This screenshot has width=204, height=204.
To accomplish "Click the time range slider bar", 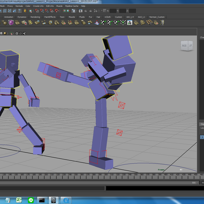I will [x=96, y=183].
